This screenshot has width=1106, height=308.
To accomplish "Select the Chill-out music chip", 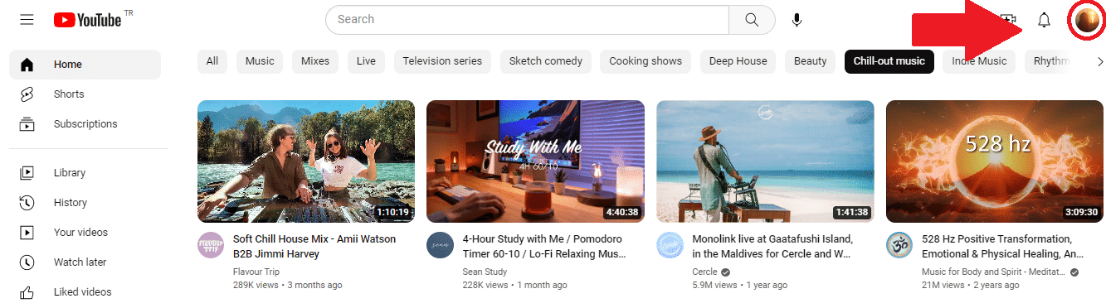I will click(x=889, y=61).
